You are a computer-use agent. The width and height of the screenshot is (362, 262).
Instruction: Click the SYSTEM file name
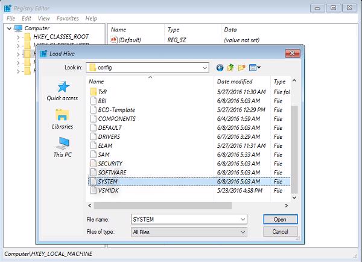[108, 182]
